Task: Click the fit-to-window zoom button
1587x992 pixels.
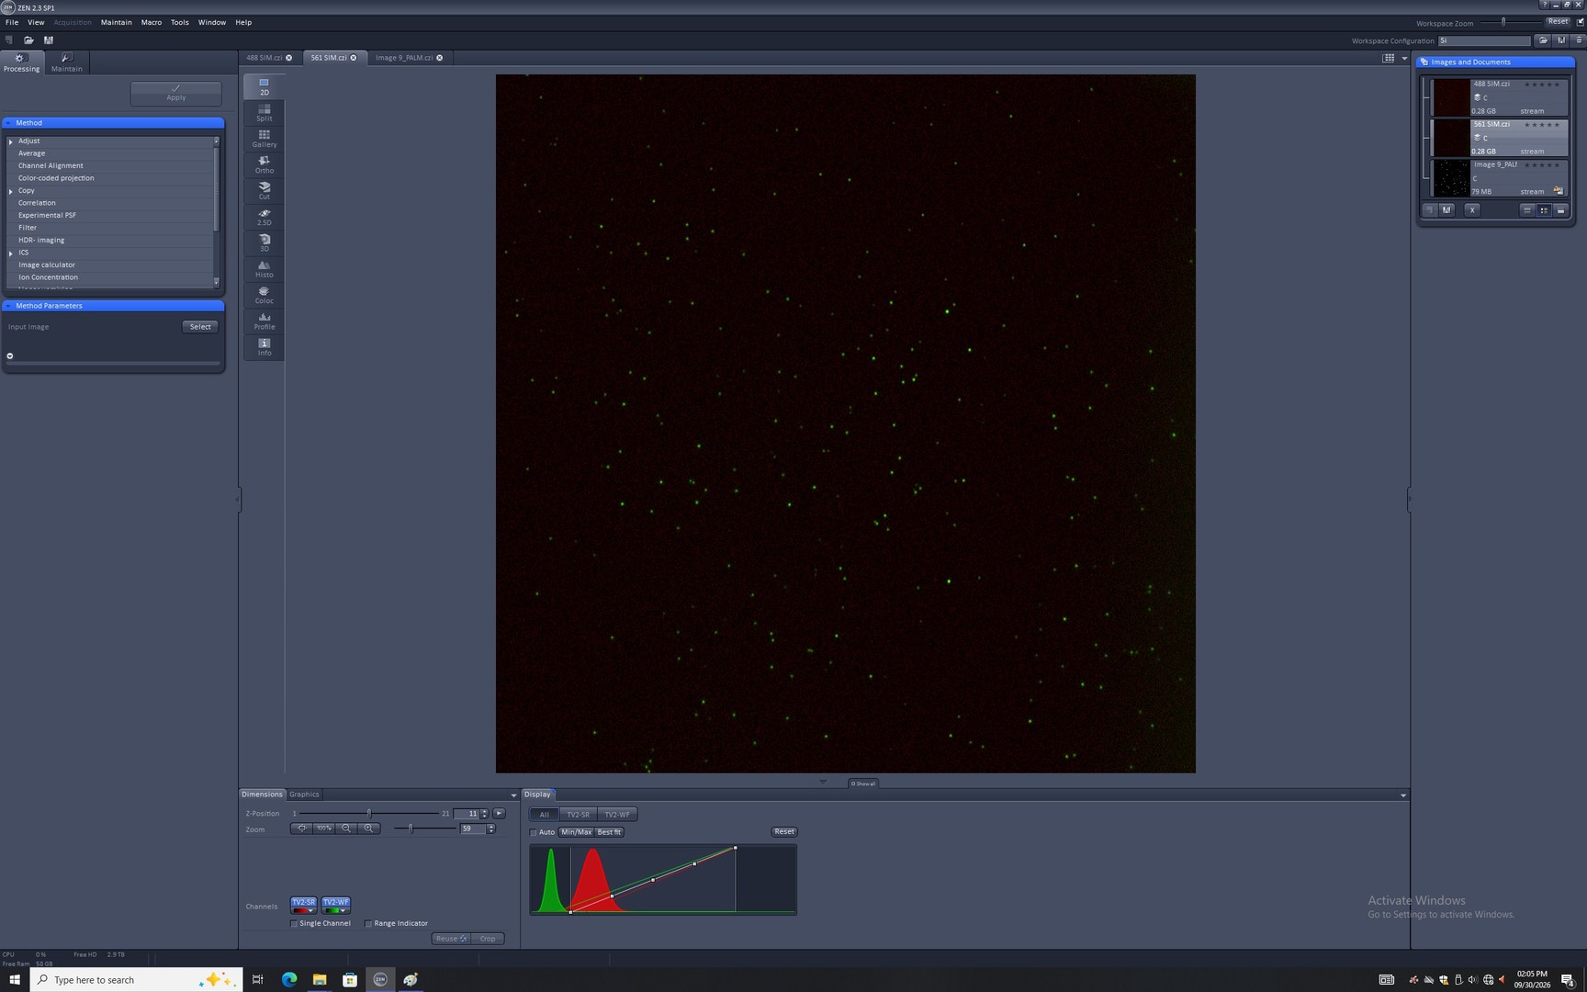Action: (x=301, y=829)
